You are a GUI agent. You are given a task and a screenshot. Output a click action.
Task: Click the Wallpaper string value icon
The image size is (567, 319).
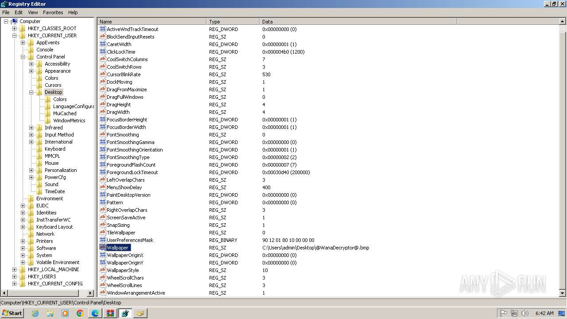click(103, 248)
